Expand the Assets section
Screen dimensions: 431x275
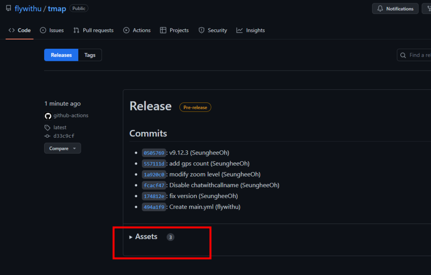coord(146,237)
